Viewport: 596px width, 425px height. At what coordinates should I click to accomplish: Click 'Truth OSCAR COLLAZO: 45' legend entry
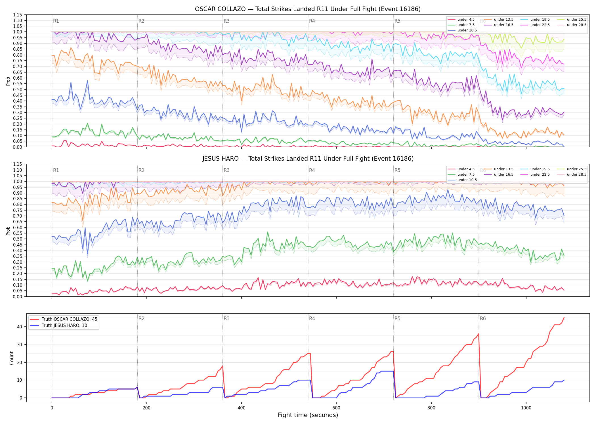click(x=64, y=319)
